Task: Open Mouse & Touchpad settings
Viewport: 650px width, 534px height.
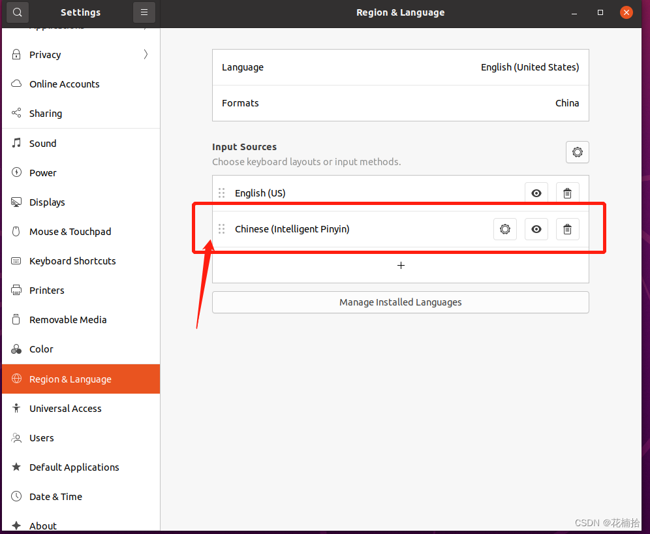Action: [81, 232]
